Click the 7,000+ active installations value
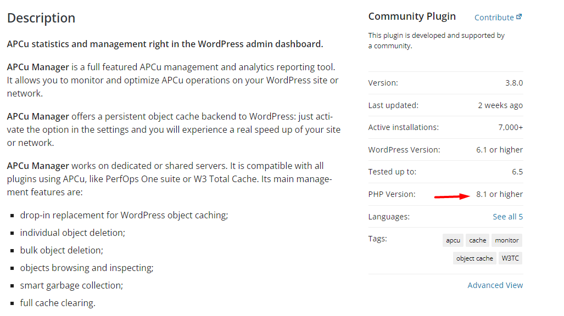Screen dimensions: 564x316 pyautogui.click(x=510, y=127)
